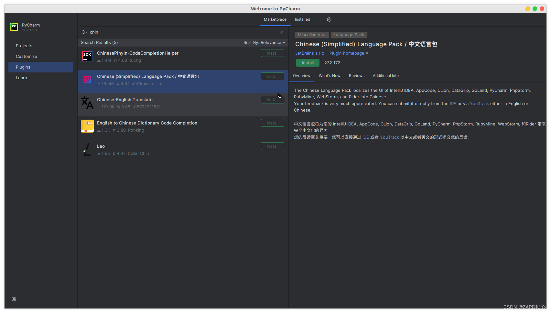Viewport: 551px width, 313px height.
Task: Open the plugins settings gear in the tab bar
Action: (329, 19)
